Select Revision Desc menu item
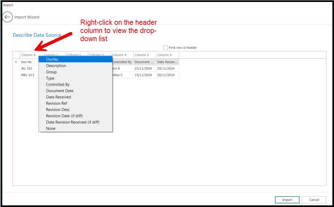Screen dimensions: 334x207 (x=58, y=110)
